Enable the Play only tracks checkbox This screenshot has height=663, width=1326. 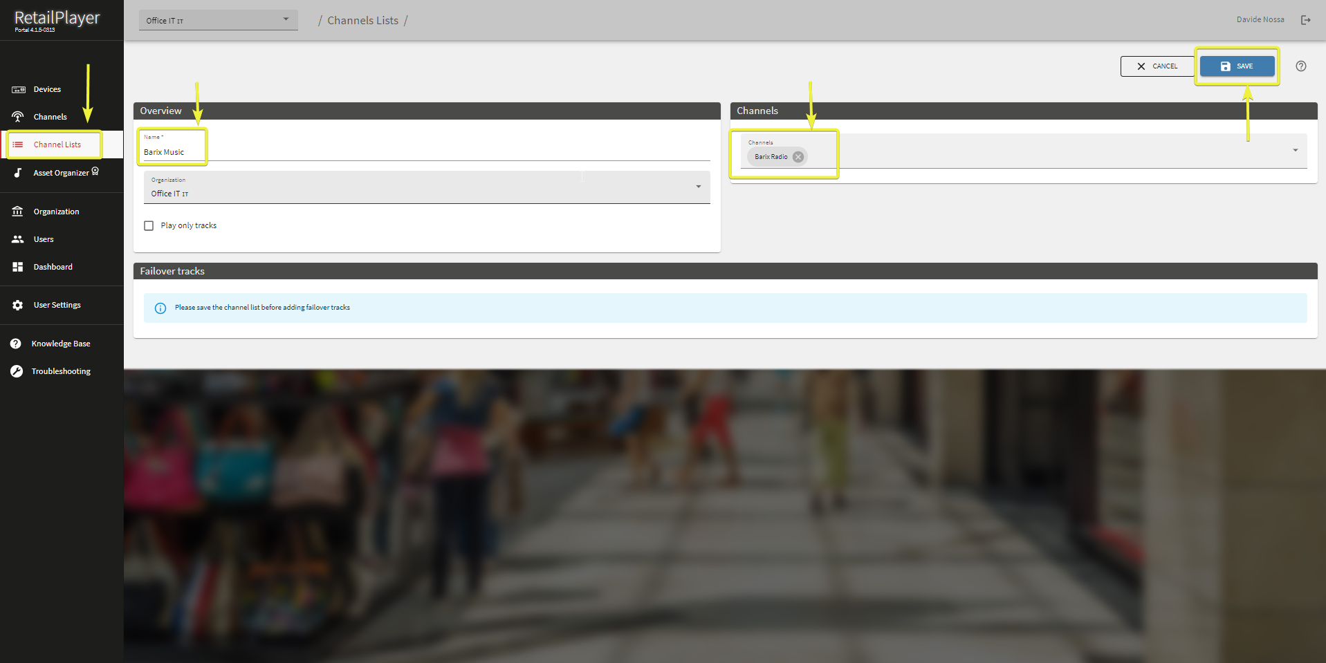click(149, 226)
